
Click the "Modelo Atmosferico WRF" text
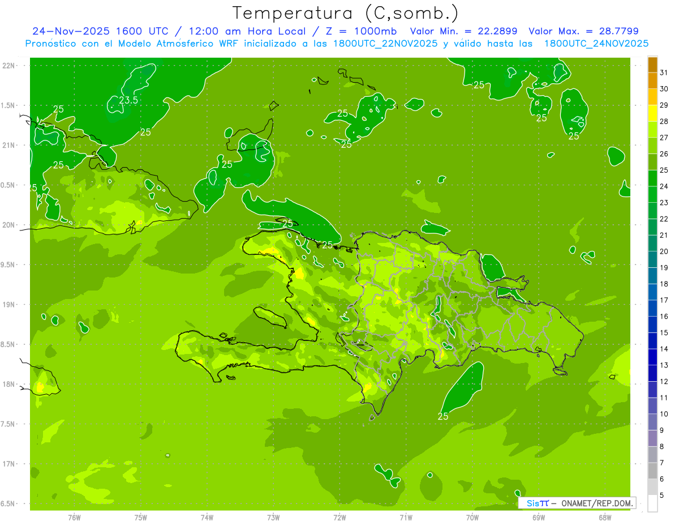179,44
